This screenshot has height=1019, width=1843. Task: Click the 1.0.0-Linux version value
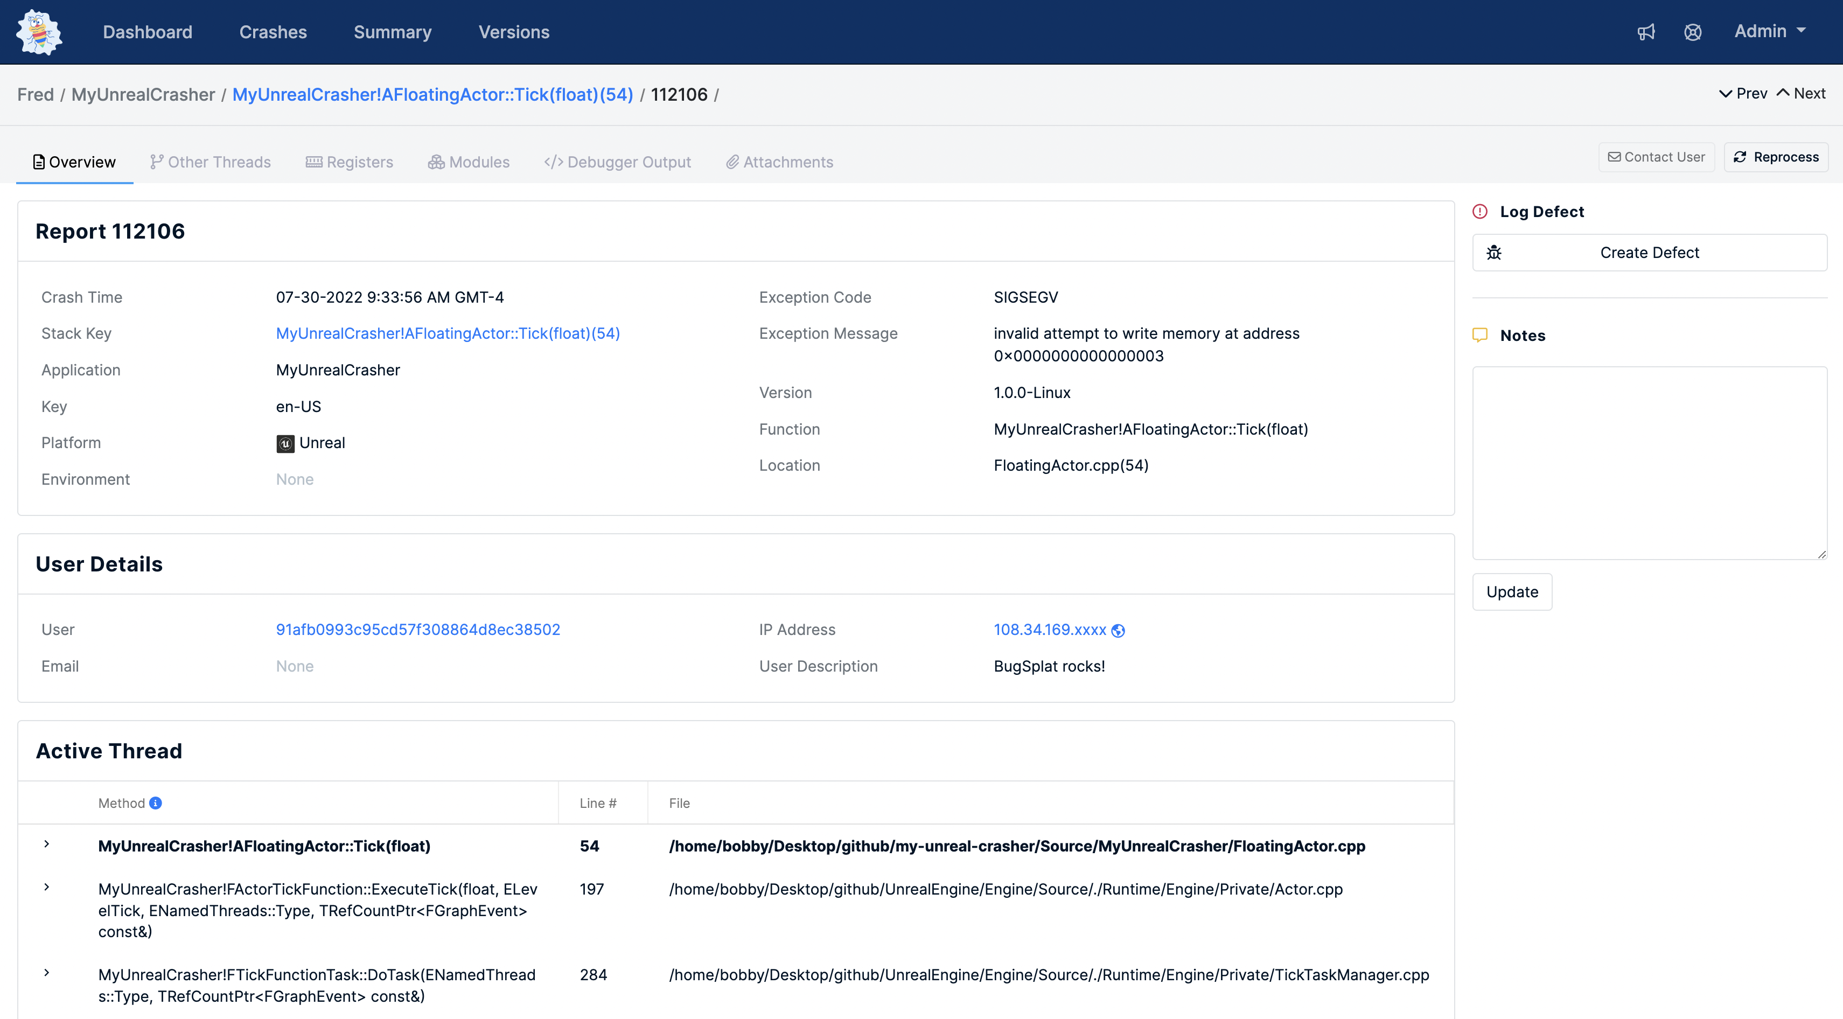(1032, 393)
